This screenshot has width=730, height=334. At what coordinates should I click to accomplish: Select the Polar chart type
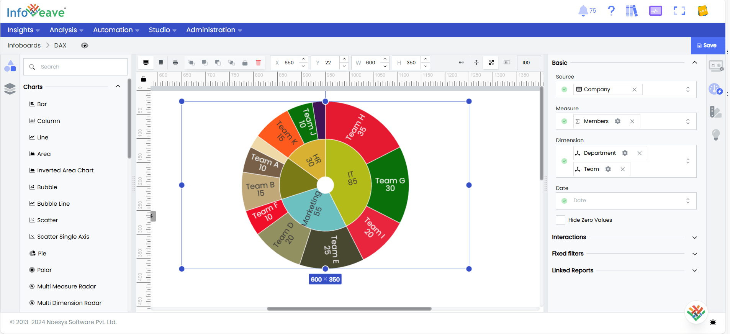pos(41,270)
